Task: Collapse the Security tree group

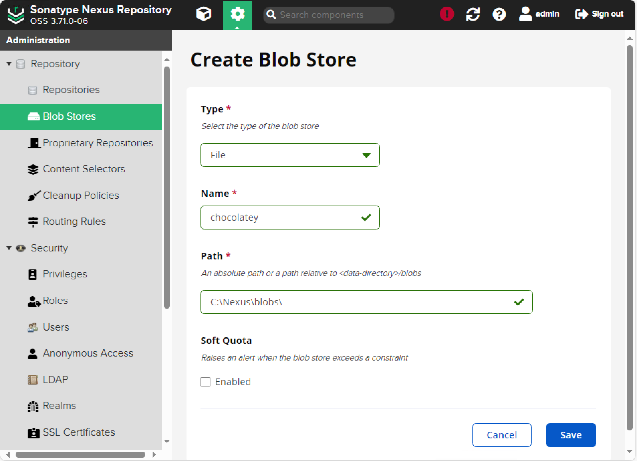Action: point(9,248)
